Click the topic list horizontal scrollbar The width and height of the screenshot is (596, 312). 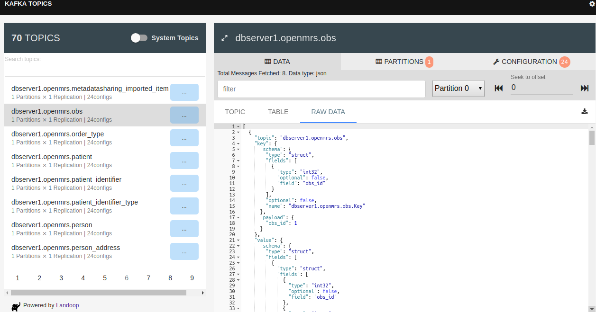pos(98,293)
